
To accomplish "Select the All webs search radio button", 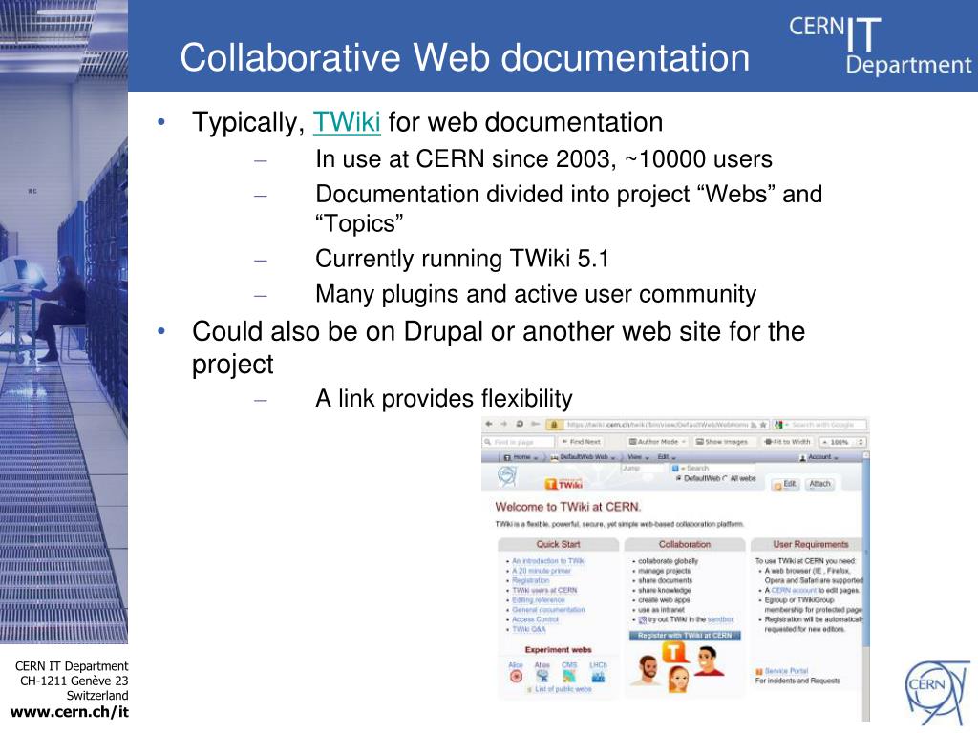I will [x=726, y=479].
